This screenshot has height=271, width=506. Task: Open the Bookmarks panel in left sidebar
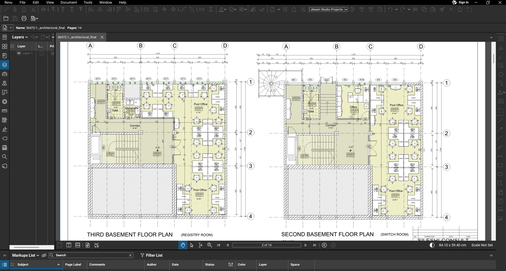(5, 56)
